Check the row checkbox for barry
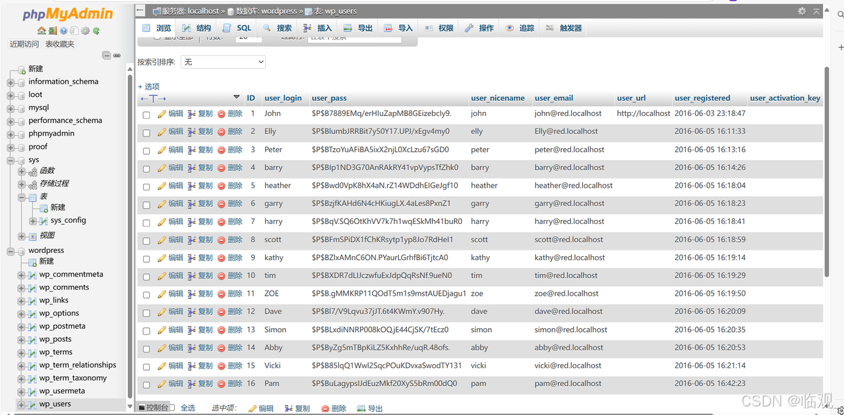This screenshot has height=415, width=844. 146,169
